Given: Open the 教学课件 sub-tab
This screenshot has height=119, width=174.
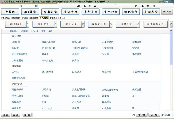Looking at the screenshot, I should coord(53,18).
